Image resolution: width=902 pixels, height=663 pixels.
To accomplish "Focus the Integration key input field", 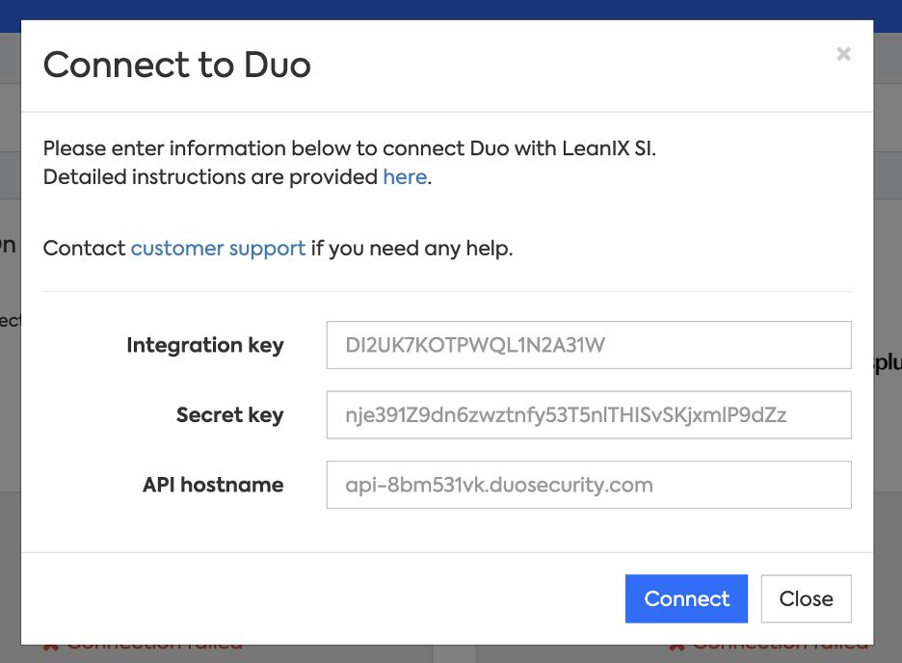I will point(589,345).
